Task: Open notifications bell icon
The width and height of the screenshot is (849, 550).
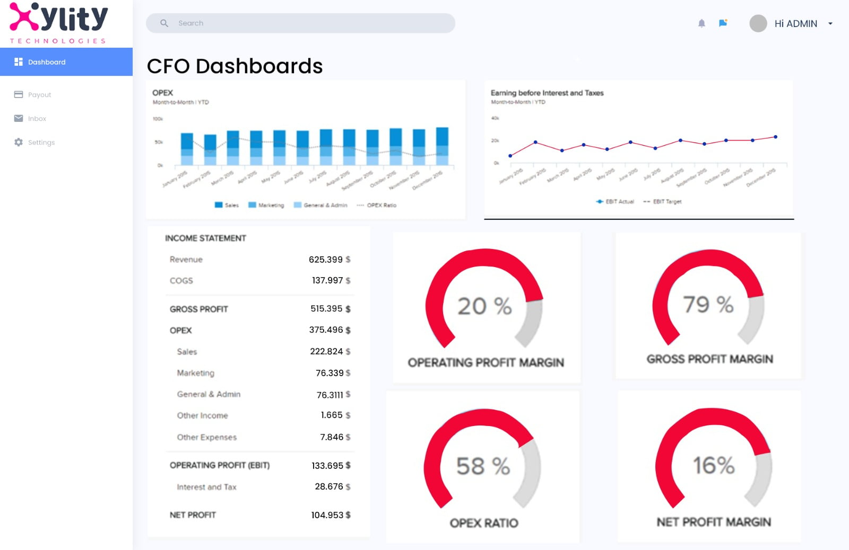Action: point(701,23)
